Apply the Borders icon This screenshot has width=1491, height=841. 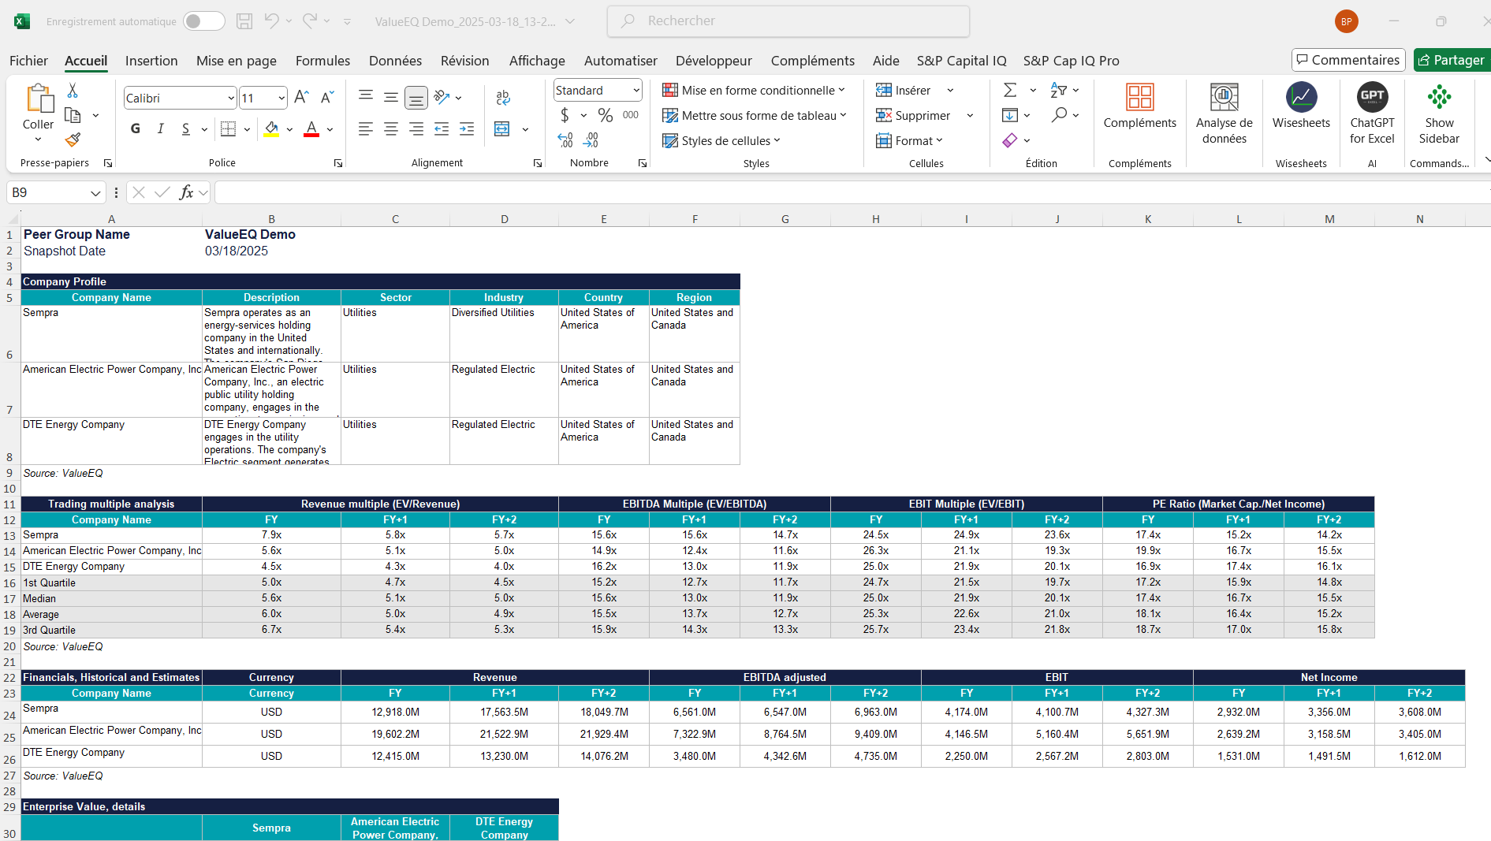click(229, 128)
